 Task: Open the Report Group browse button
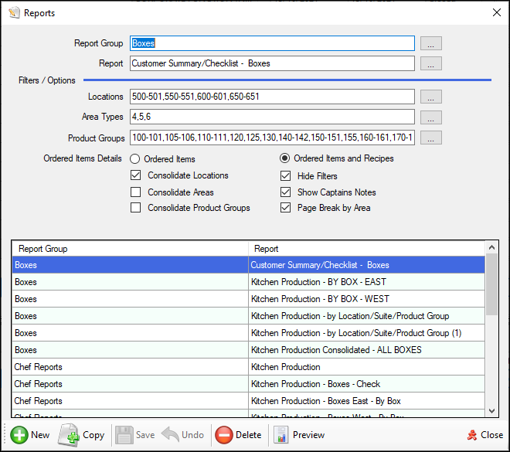[x=432, y=44]
